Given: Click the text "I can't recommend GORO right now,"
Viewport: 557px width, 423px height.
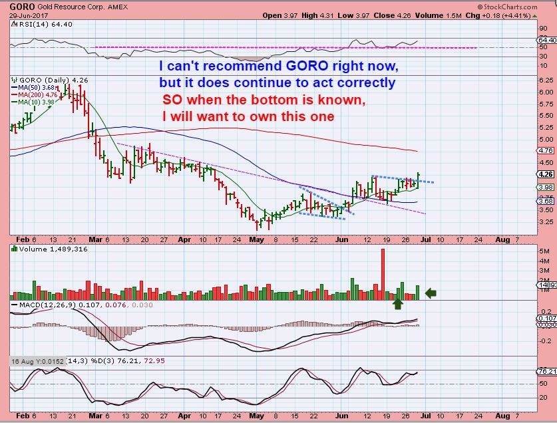Looking at the screenshot, I should tap(279, 66).
